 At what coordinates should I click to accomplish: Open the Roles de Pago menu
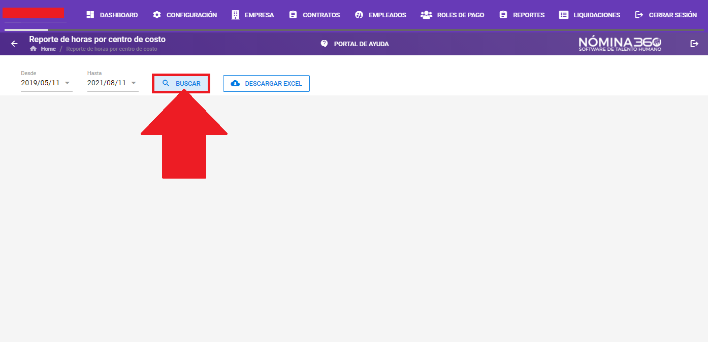coord(453,15)
